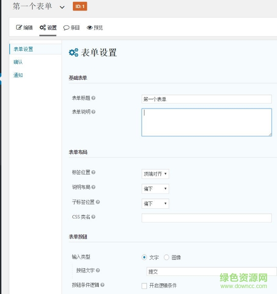
Task: Click help icon next to 表单标题
Action: 94,98
